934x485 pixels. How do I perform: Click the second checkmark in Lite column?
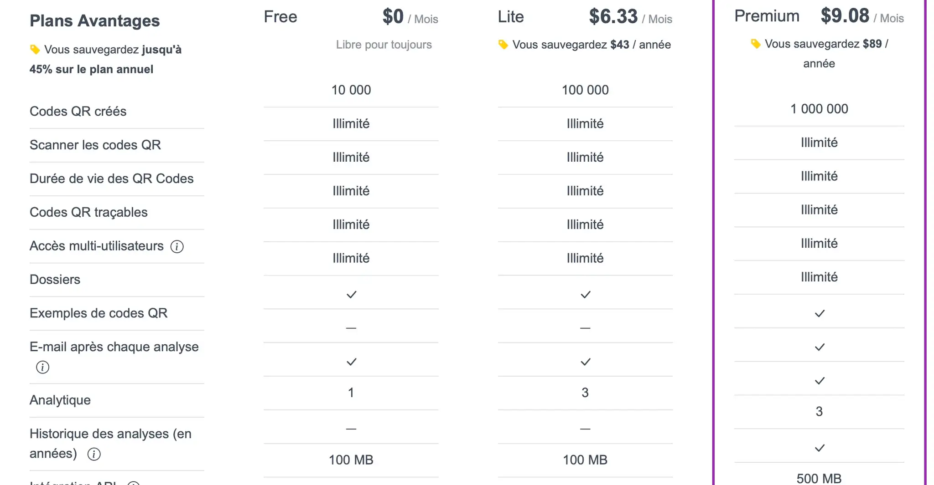(x=586, y=362)
